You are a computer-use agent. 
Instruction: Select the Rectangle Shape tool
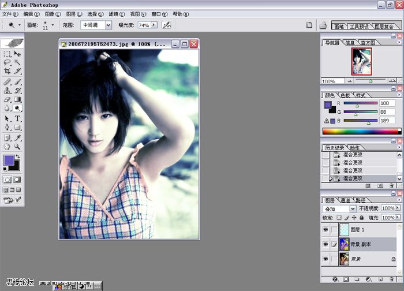[x=17, y=128]
